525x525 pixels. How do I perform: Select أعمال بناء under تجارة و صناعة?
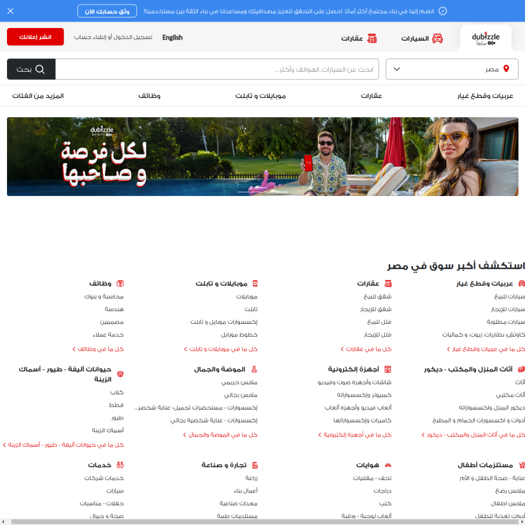coord(246,491)
